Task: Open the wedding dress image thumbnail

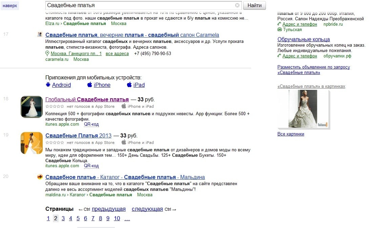Action: (x=303, y=109)
